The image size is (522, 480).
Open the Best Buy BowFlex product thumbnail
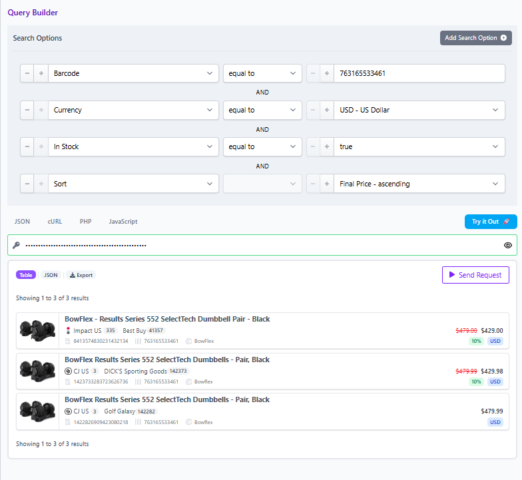click(x=38, y=330)
